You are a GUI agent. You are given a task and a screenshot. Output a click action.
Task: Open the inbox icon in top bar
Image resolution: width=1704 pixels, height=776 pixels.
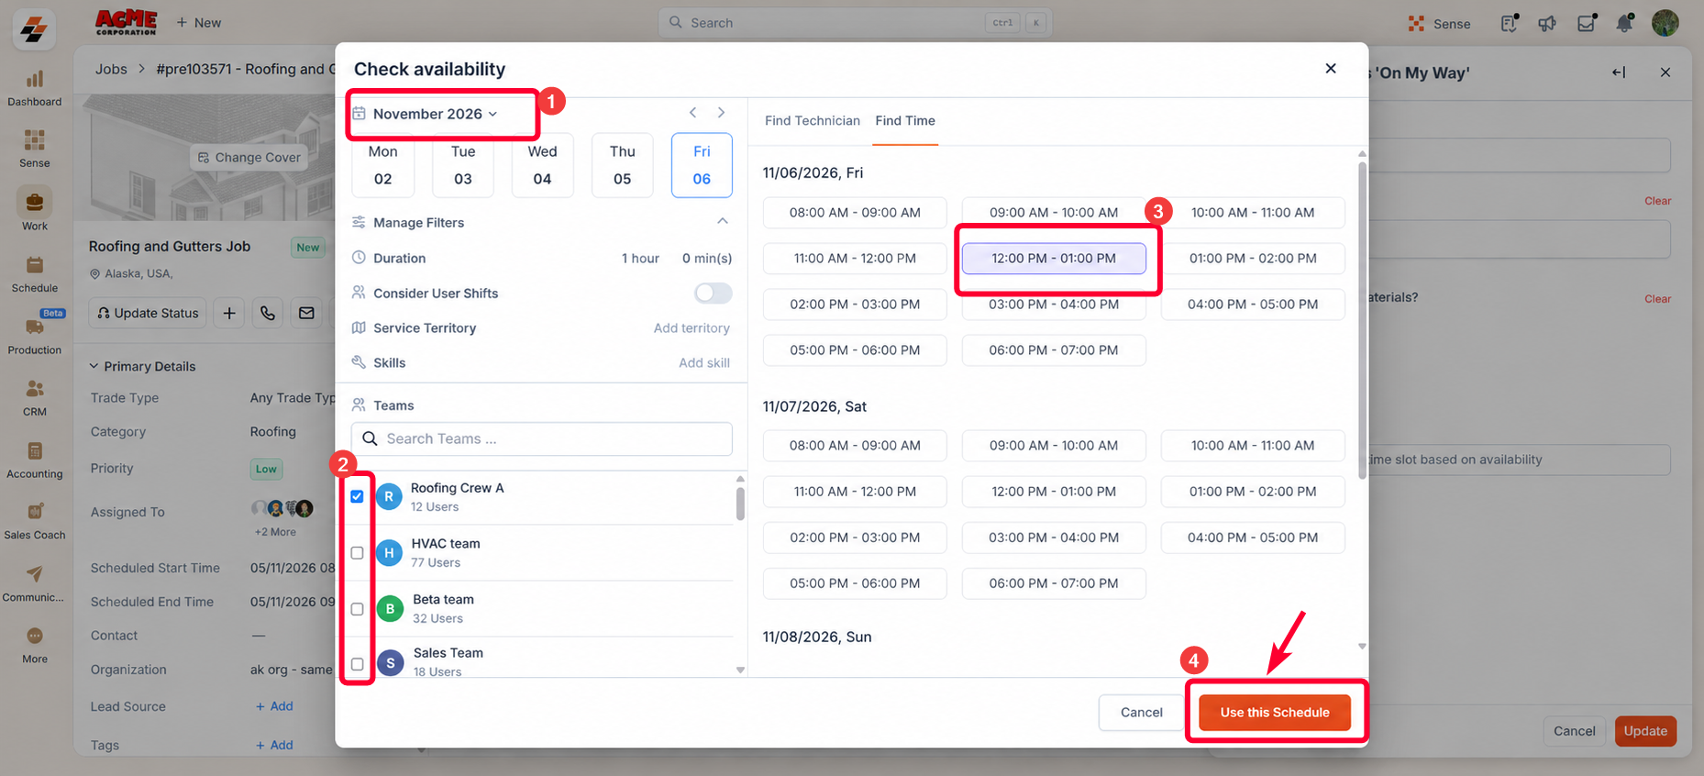click(1587, 24)
